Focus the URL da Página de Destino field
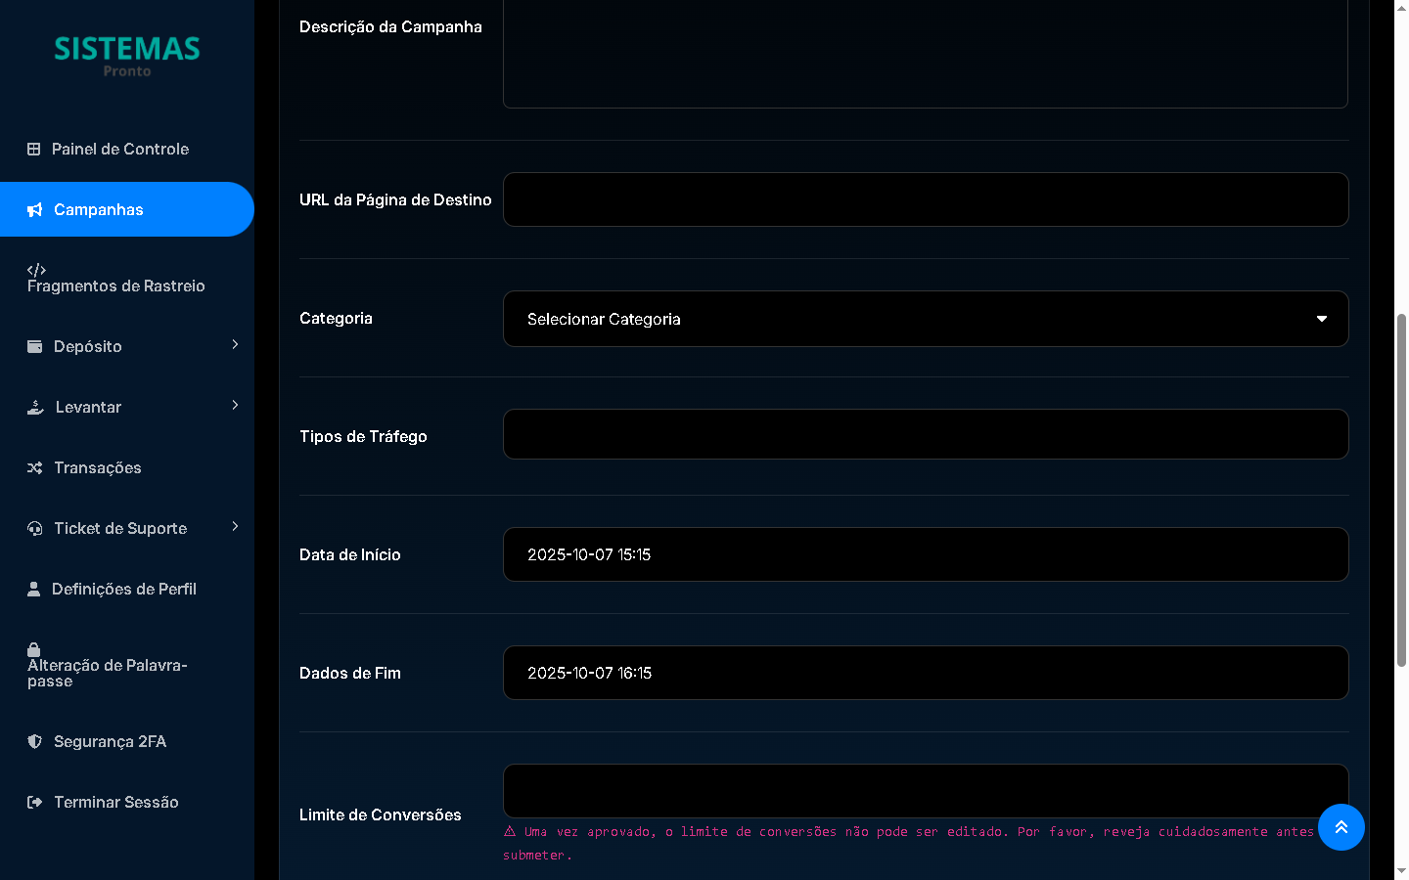 click(925, 199)
